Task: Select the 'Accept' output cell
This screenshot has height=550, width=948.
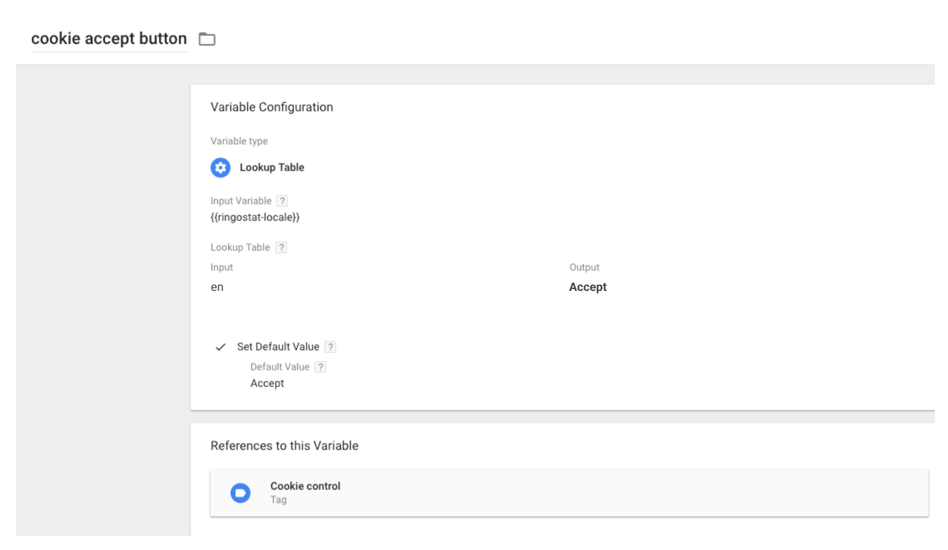Action: click(x=588, y=288)
